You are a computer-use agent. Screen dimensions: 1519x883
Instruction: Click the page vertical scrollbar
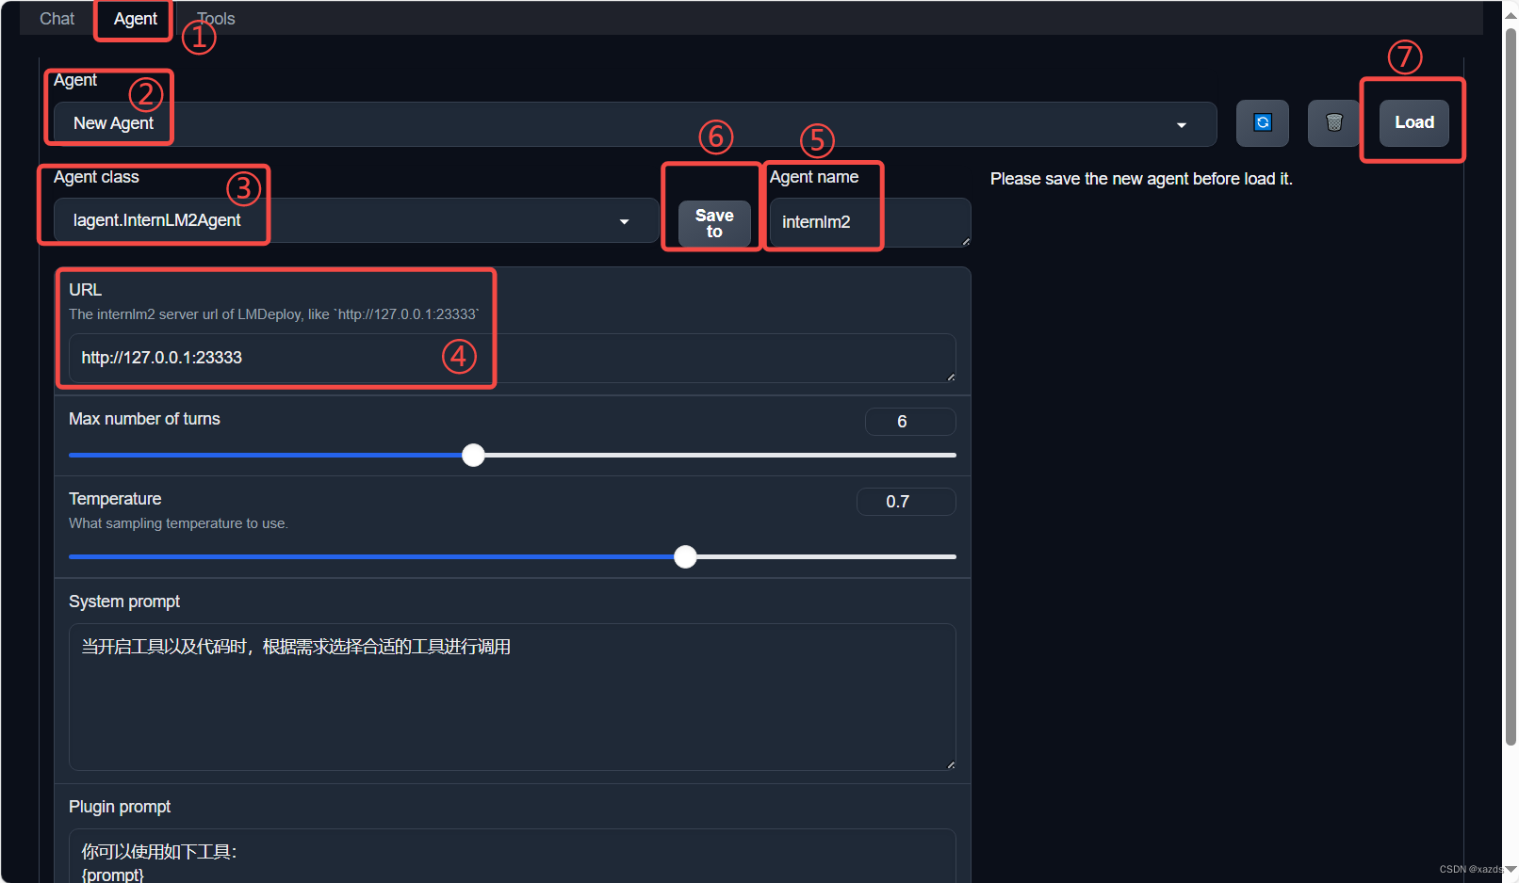(x=1511, y=386)
